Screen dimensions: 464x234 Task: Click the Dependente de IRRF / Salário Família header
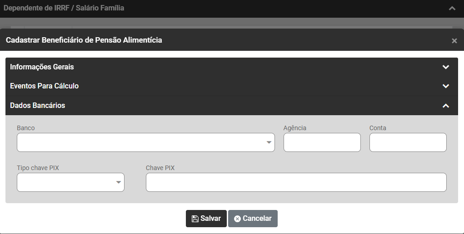click(x=64, y=8)
